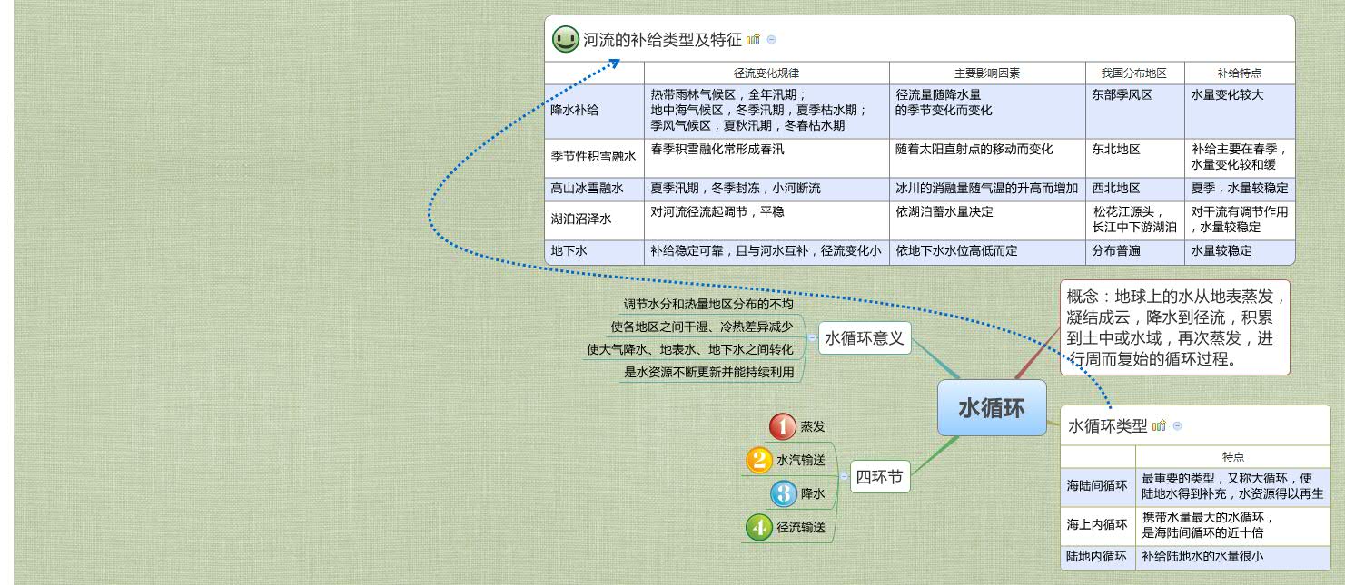Click the smiley face marker on 河流的补给类型及特征

coord(564,41)
